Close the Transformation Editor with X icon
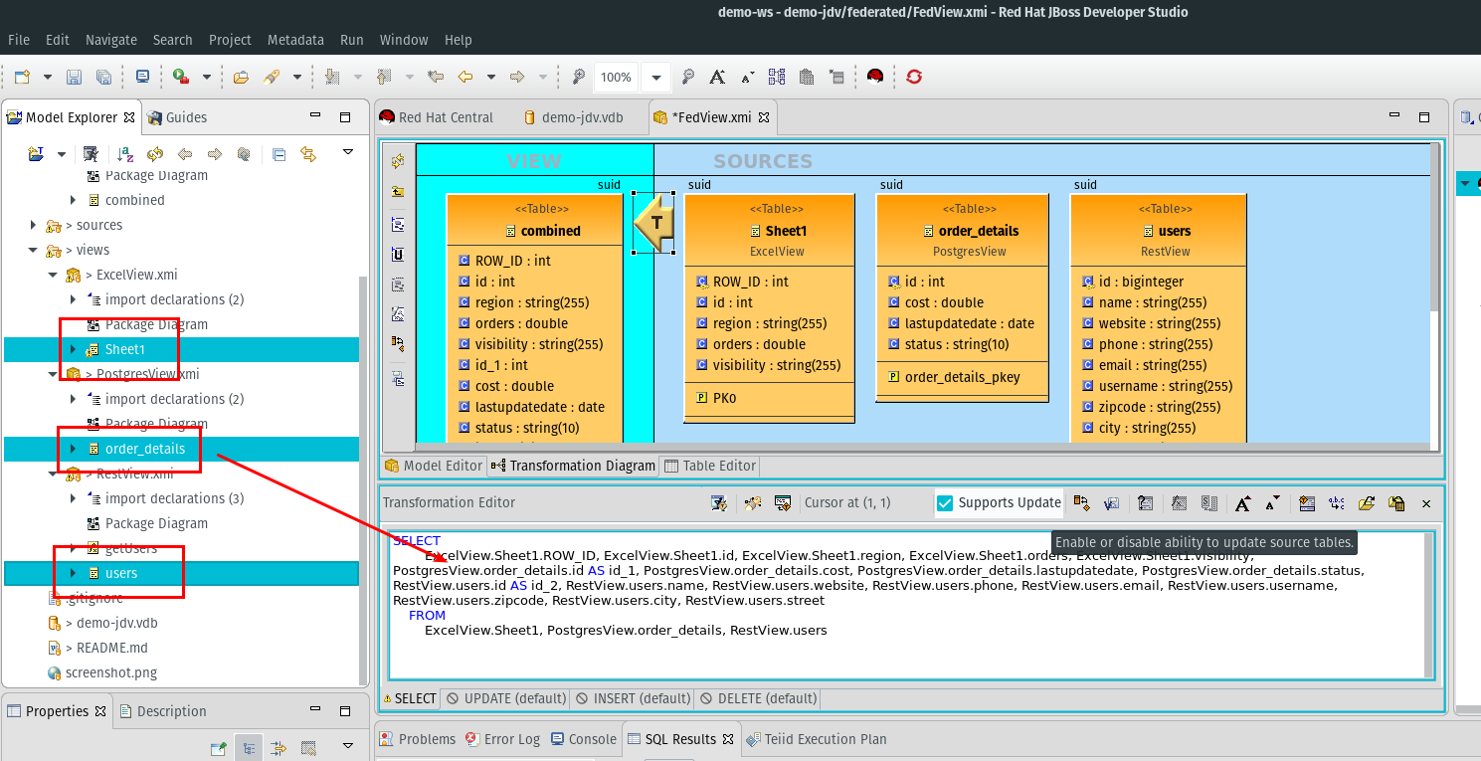This screenshot has width=1481, height=761. pos(1425,503)
